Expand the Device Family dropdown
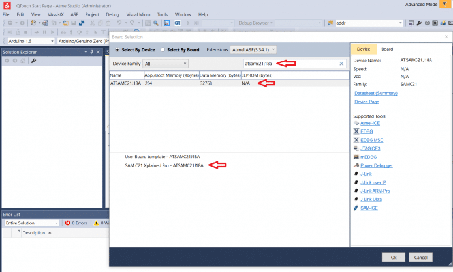 pos(166,64)
